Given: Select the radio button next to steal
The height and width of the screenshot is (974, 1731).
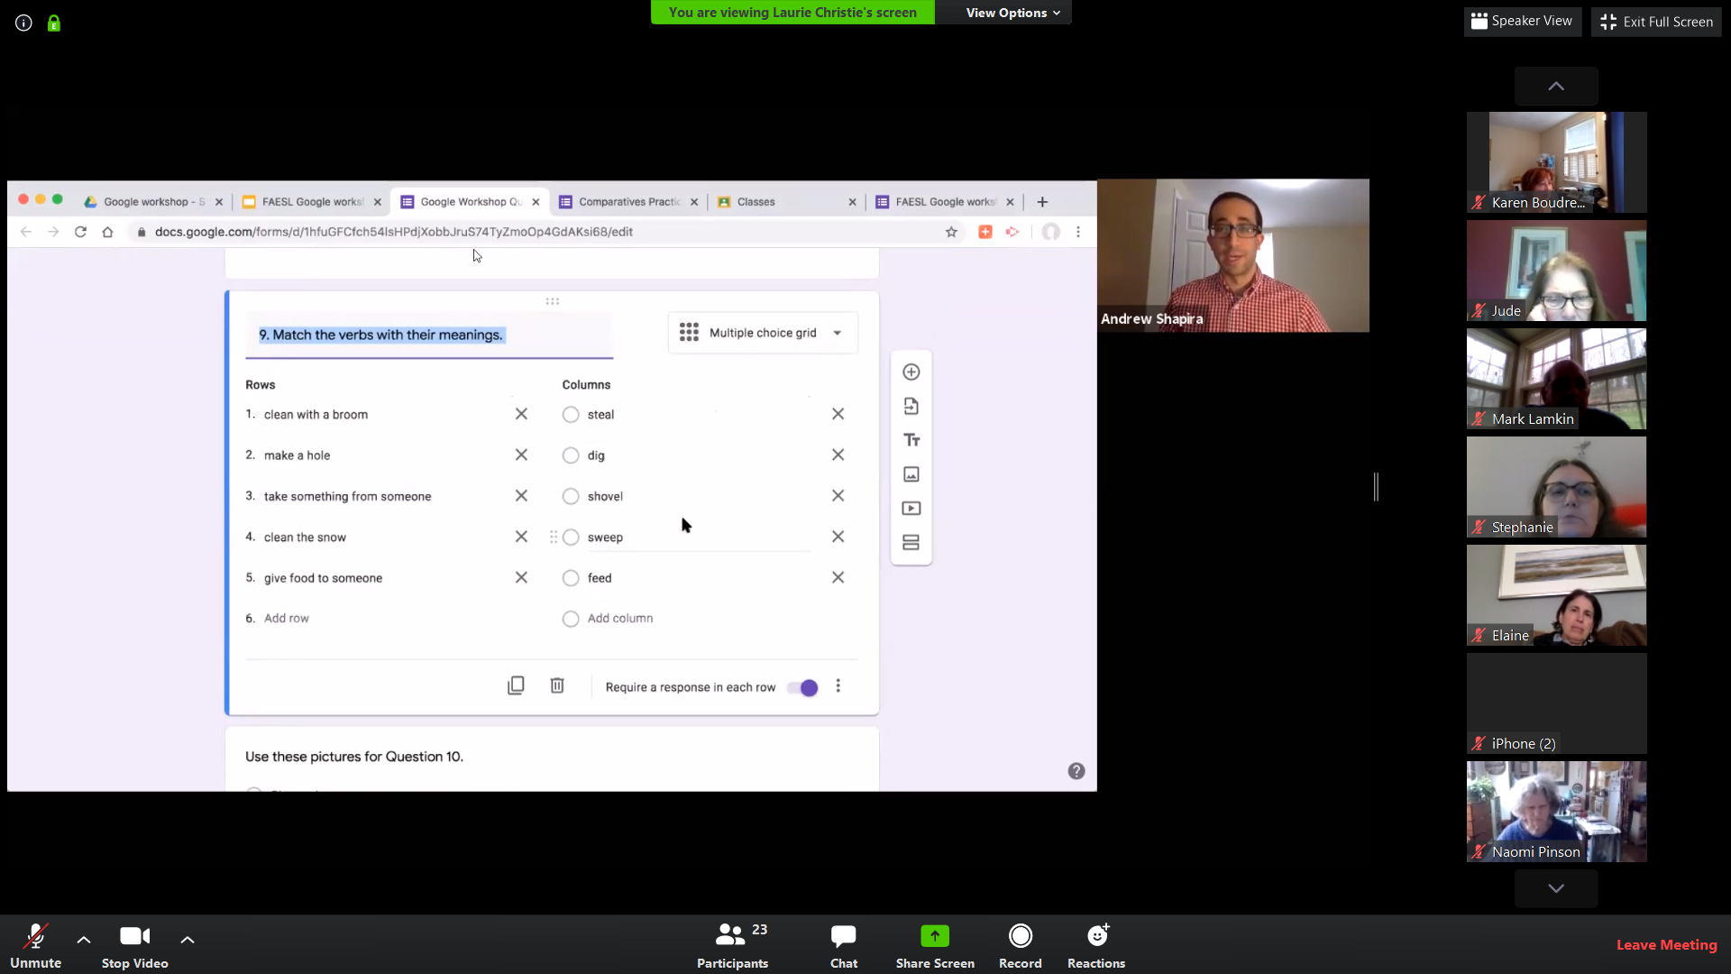Looking at the screenshot, I should coord(571,415).
